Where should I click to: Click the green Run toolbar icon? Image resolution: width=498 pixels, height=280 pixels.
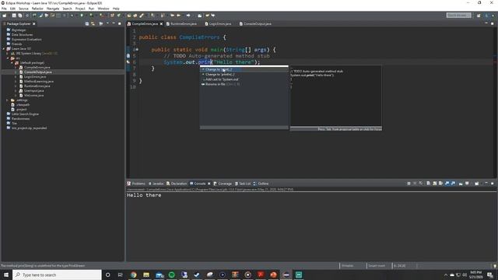(82, 16)
